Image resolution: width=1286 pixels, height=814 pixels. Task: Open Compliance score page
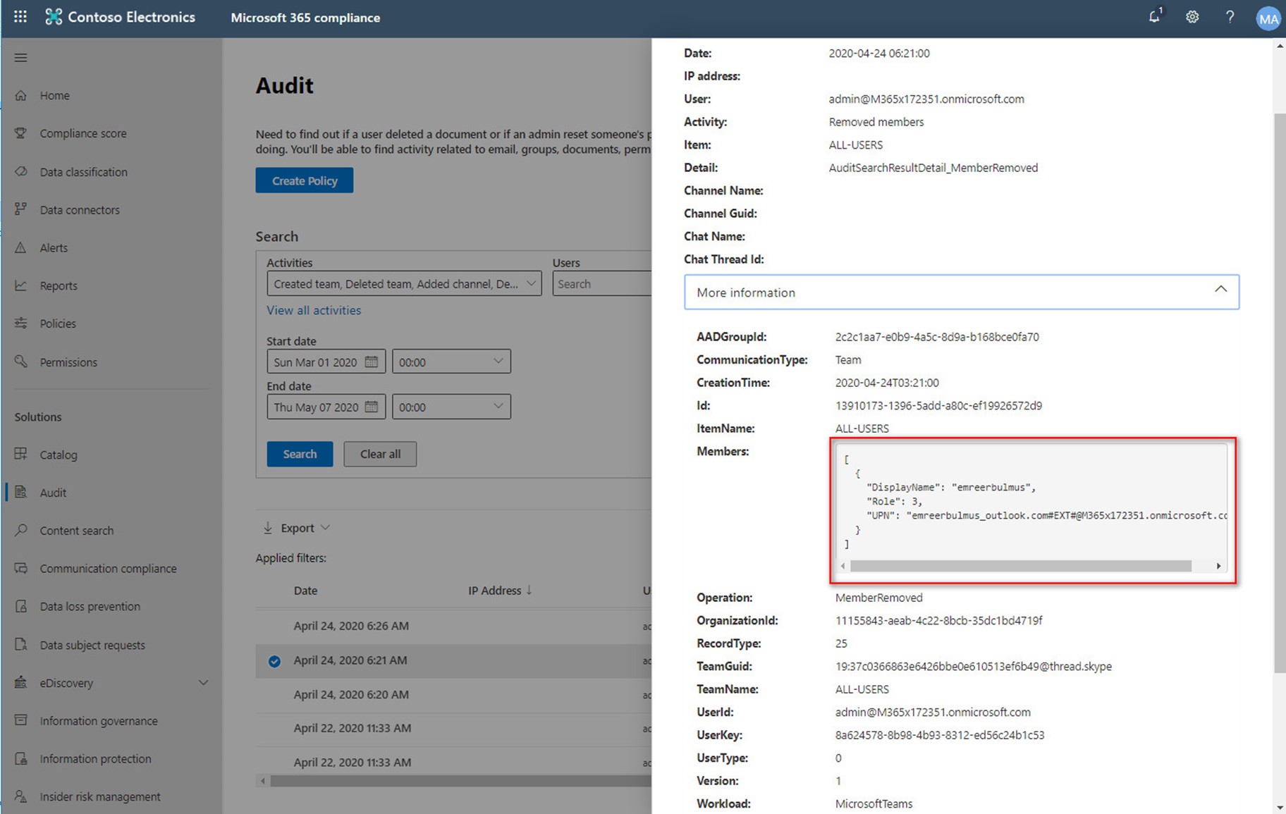coord(83,133)
